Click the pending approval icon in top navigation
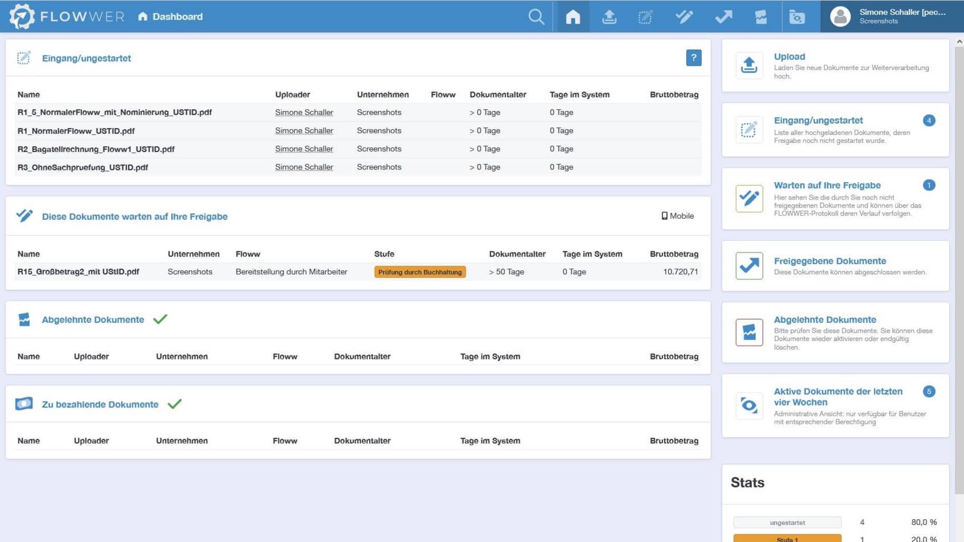Image resolution: width=964 pixels, height=542 pixels. (684, 17)
